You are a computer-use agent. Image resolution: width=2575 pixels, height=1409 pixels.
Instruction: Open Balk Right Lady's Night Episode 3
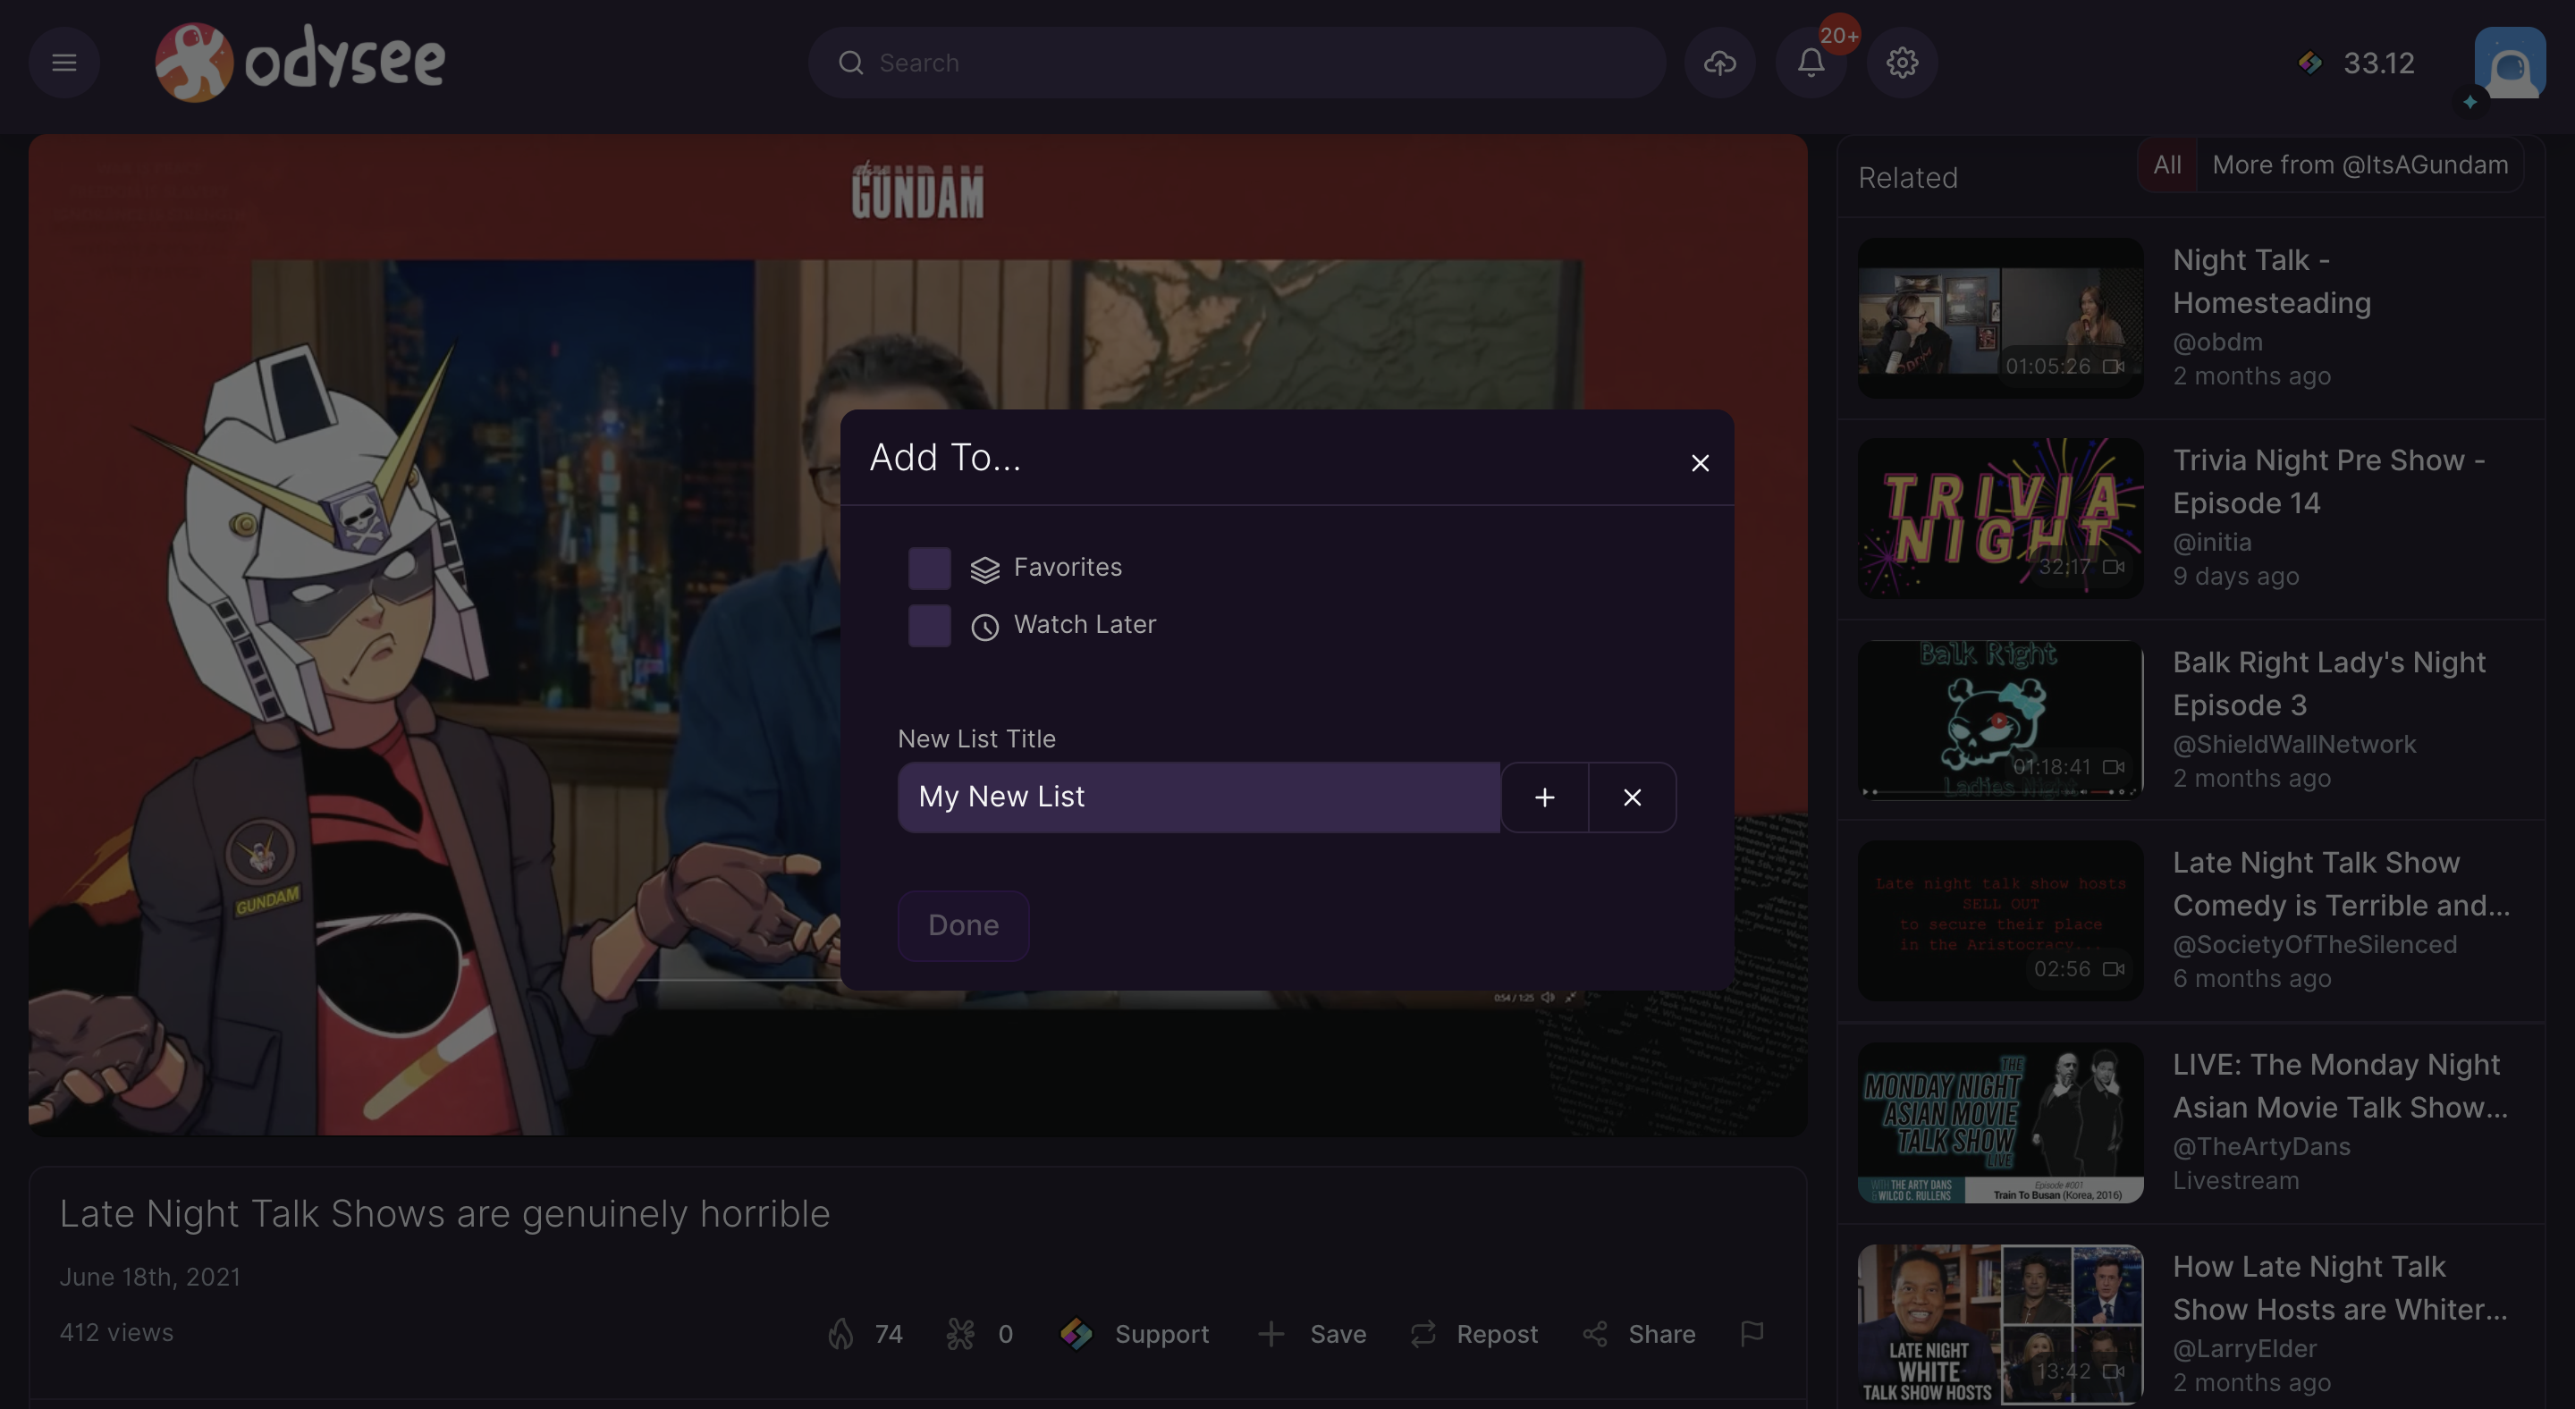tap(2329, 684)
